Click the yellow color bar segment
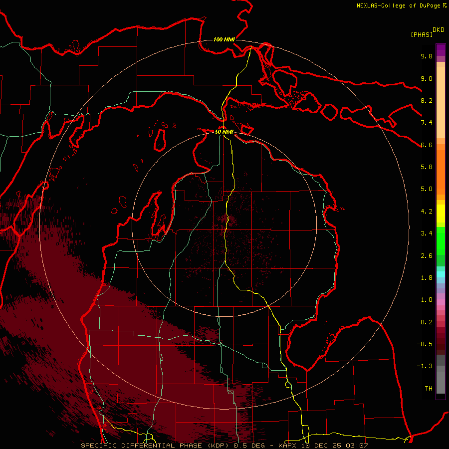The width and height of the screenshot is (449, 449). point(441,214)
